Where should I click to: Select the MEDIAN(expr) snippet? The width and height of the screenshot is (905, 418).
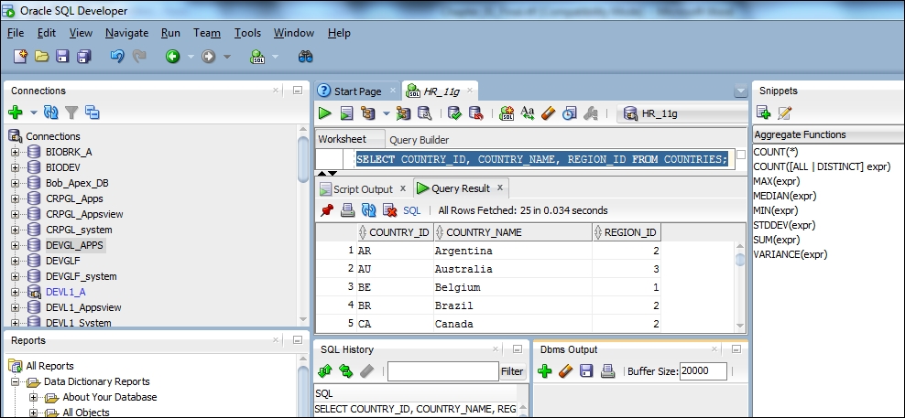pyautogui.click(x=785, y=196)
